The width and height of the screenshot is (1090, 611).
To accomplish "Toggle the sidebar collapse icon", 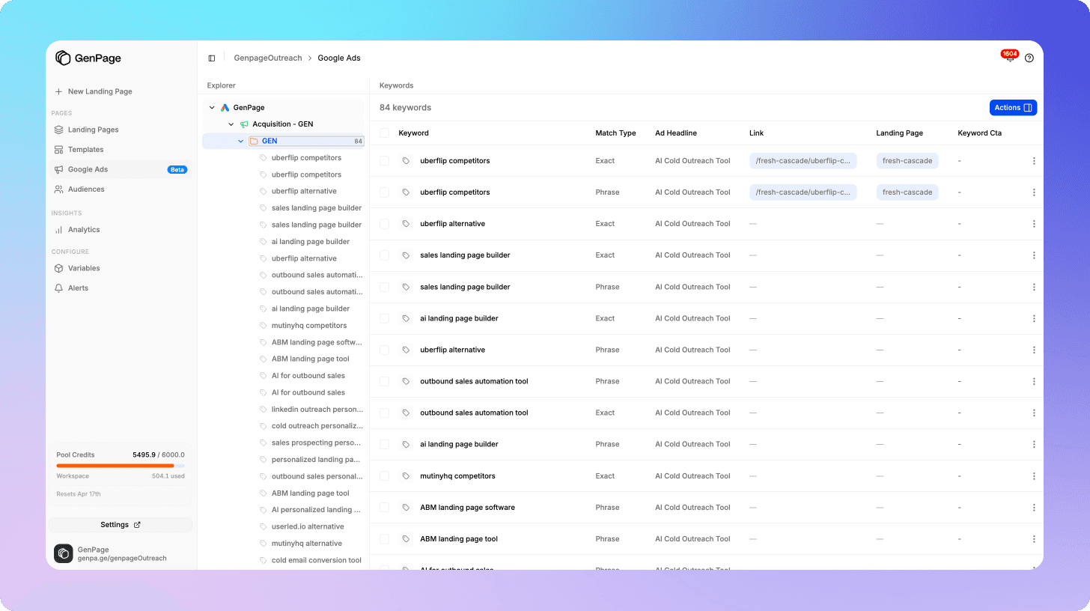I will click(x=212, y=58).
